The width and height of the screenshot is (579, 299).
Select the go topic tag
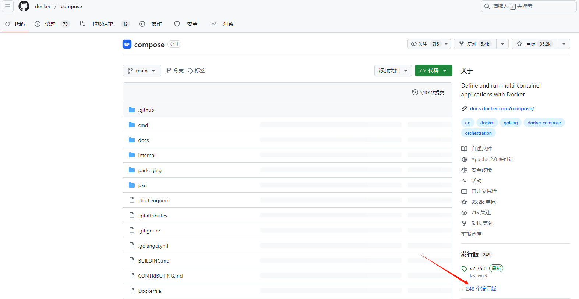(x=467, y=123)
